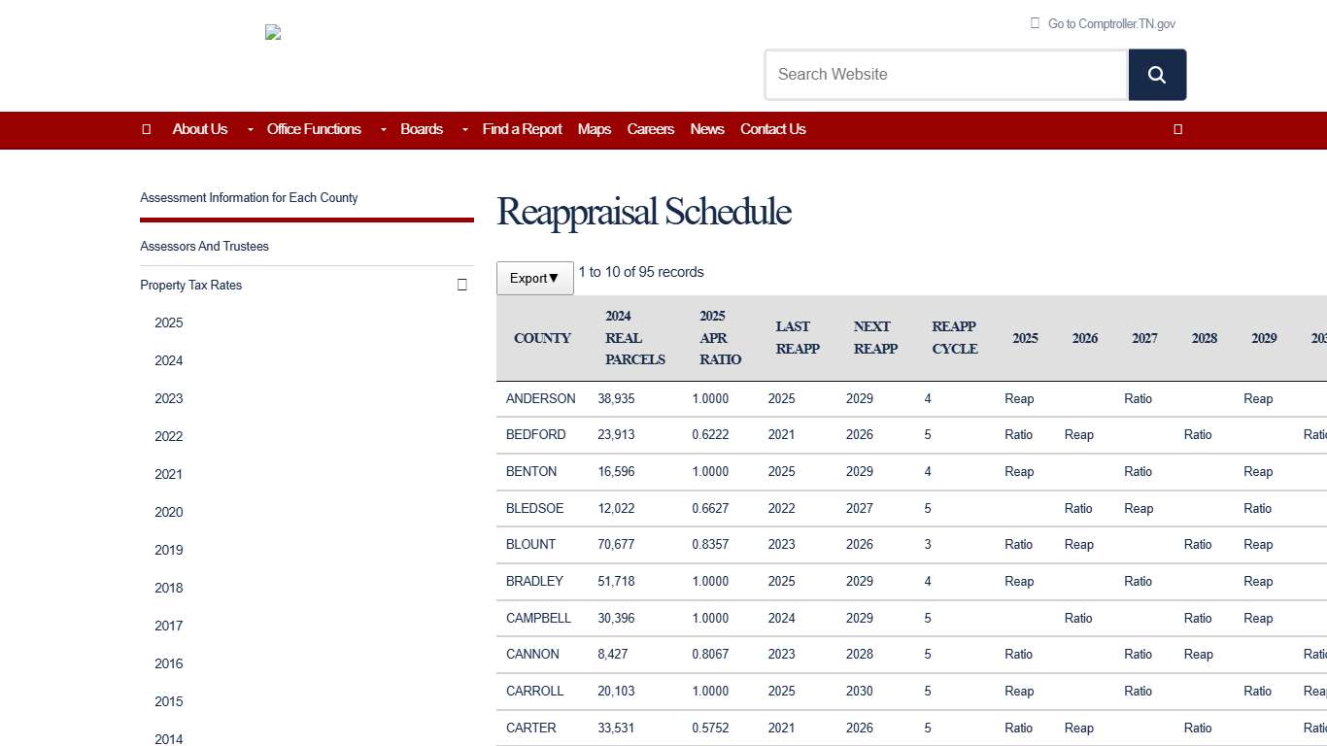This screenshot has width=1327, height=746.
Task: Expand the Office Functions menu
Action: (x=314, y=129)
